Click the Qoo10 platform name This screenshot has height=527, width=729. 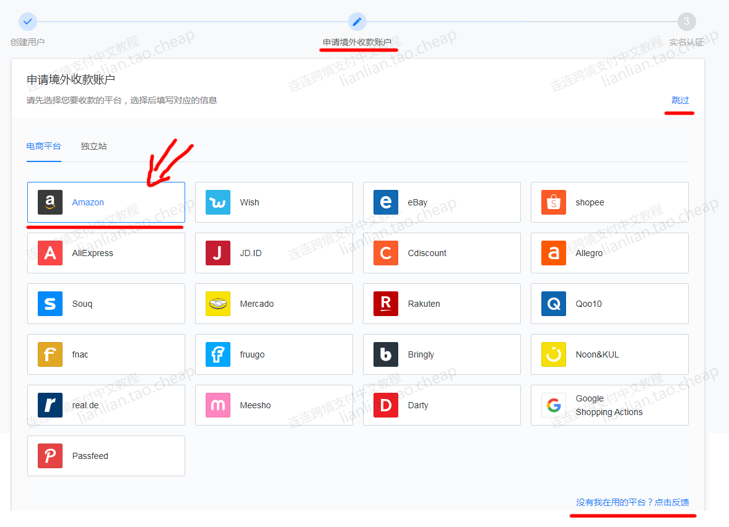click(588, 304)
